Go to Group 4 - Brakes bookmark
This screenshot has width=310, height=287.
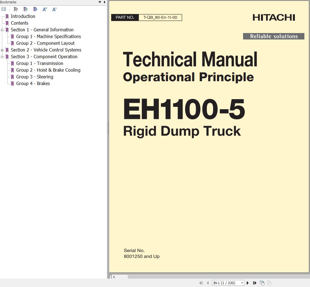click(33, 83)
